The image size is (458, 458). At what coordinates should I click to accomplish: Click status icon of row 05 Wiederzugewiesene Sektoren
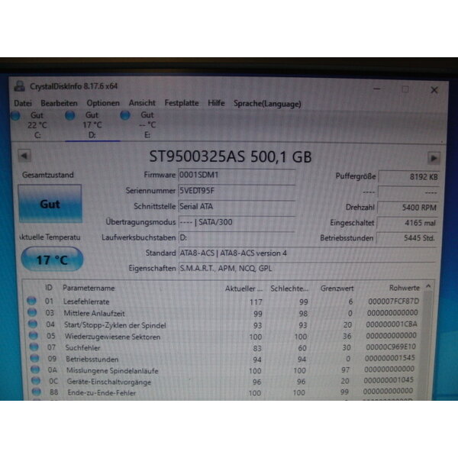coord(34,335)
